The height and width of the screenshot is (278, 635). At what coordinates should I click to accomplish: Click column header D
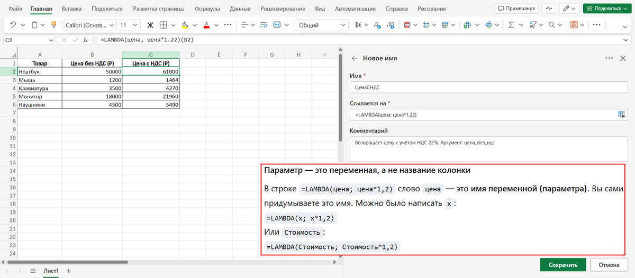pyautogui.click(x=193, y=54)
